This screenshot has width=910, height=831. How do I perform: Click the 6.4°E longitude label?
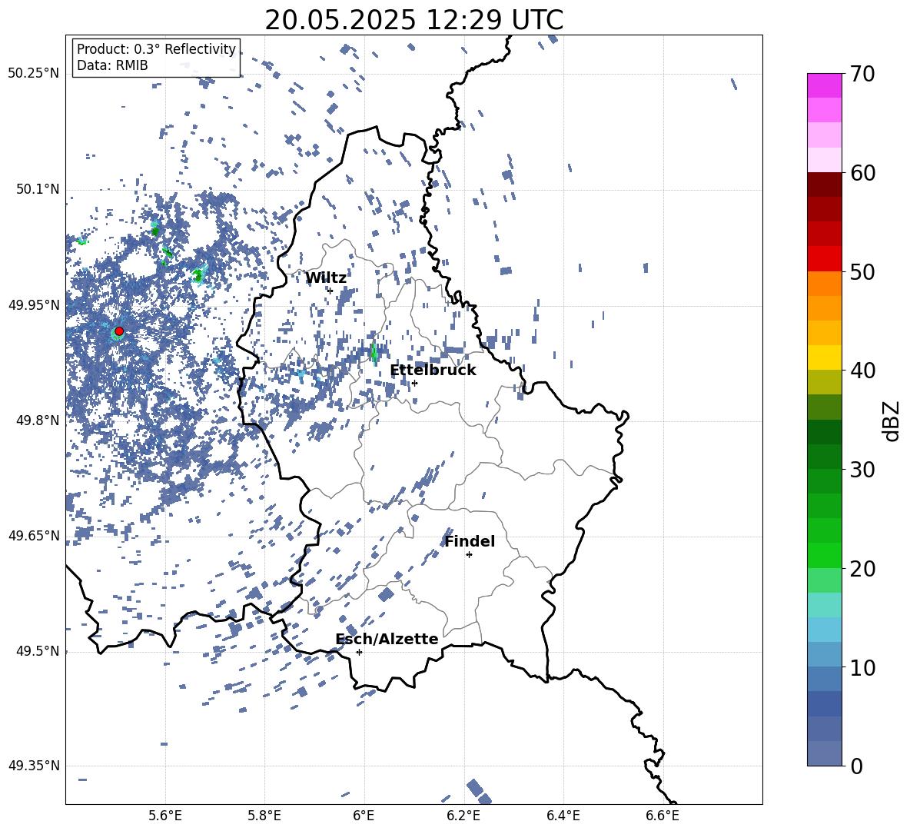[x=563, y=816]
